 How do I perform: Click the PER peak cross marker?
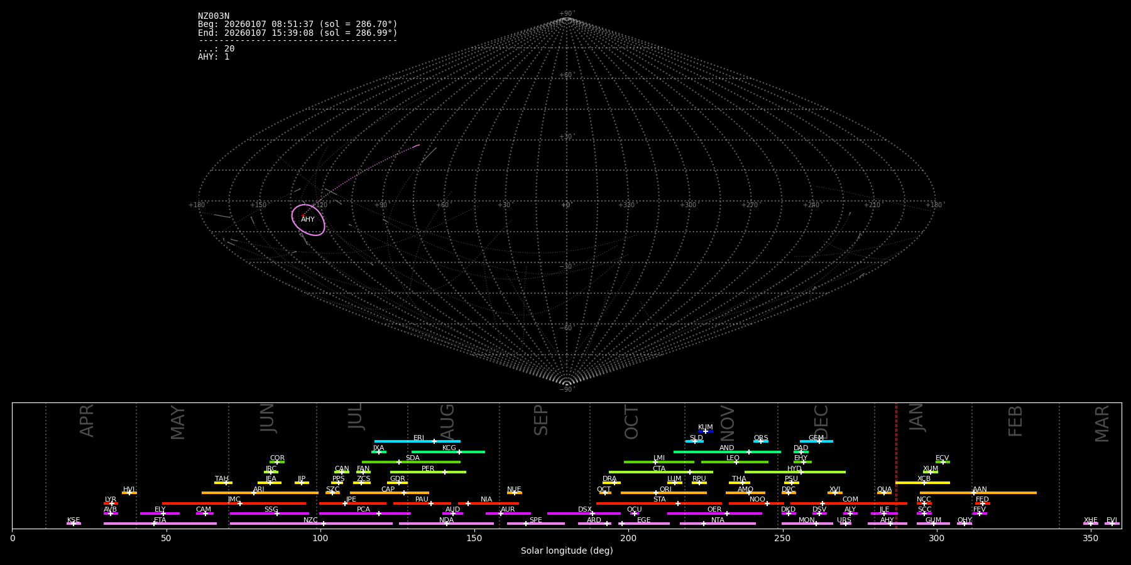coord(445,472)
